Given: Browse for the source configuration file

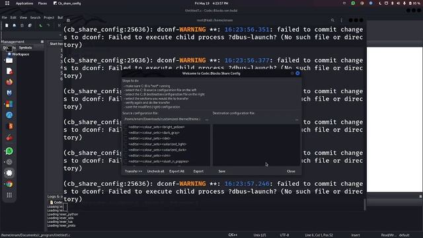Looking at the screenshot, I should click(207, 119).
